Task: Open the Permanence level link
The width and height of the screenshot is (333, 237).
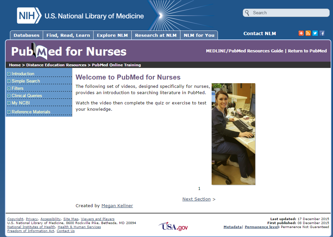Action: pos(261,227)
